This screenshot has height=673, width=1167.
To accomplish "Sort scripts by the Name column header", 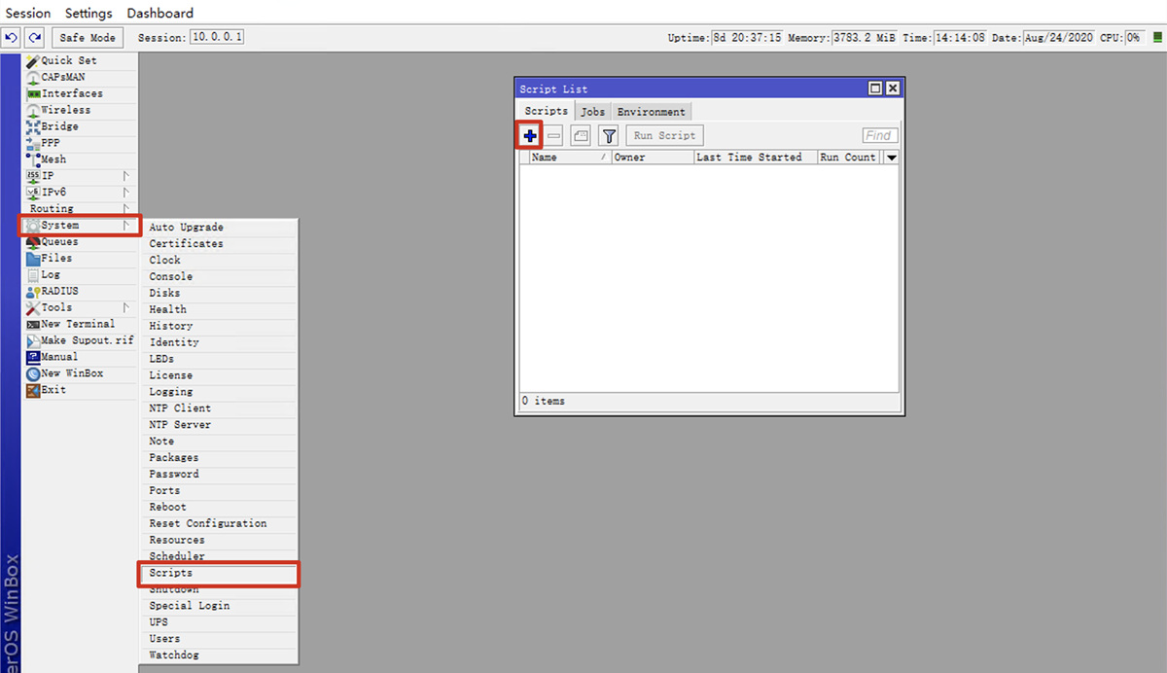I will click(564, 158).
